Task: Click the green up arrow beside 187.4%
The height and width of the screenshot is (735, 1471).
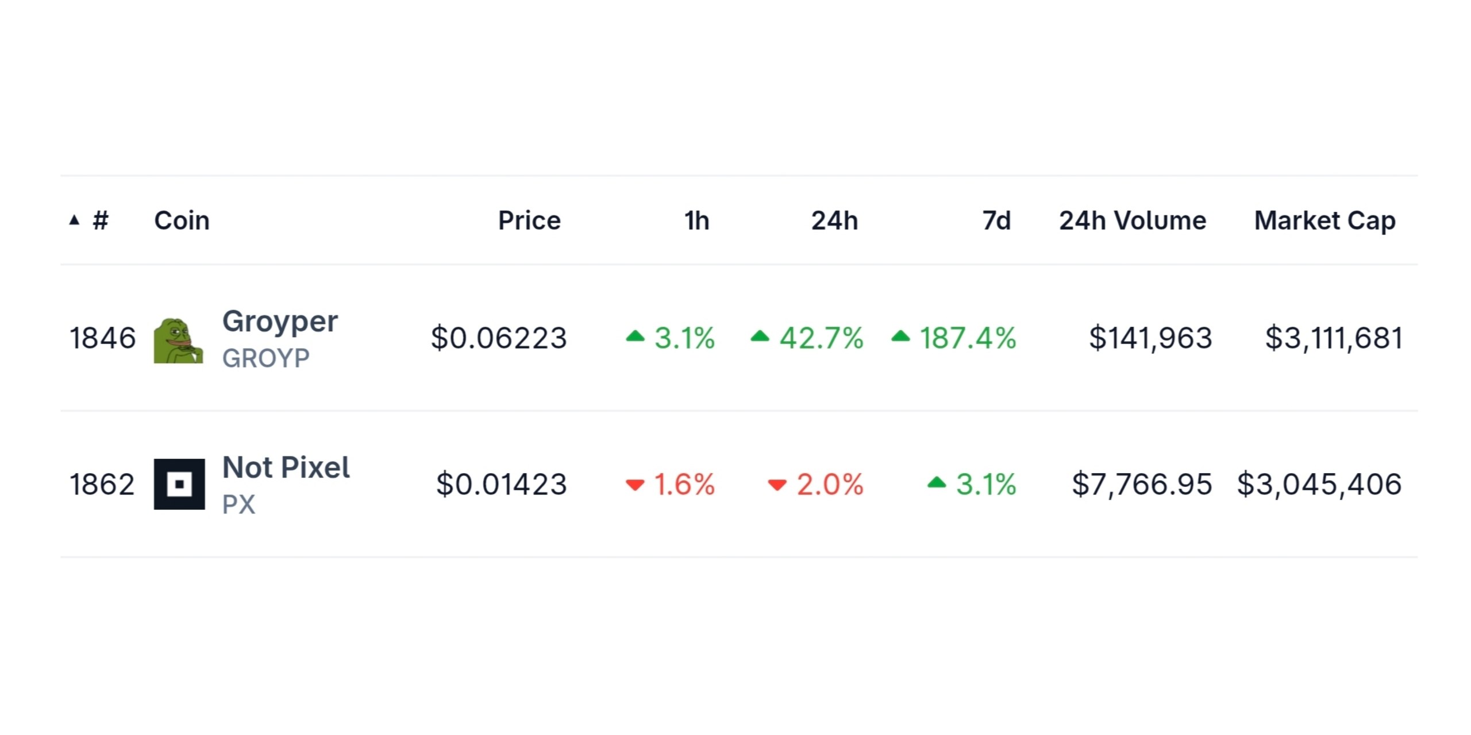Action: click(900, 336)
